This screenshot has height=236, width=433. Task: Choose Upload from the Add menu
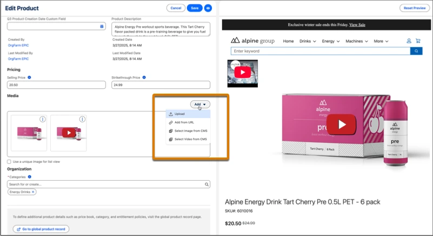(x=188, y=114)
